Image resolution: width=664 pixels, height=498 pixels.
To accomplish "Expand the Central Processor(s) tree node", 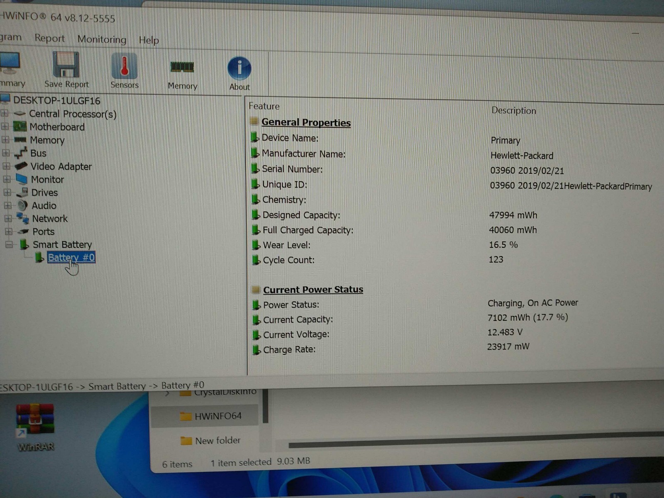I will [5, 113].
